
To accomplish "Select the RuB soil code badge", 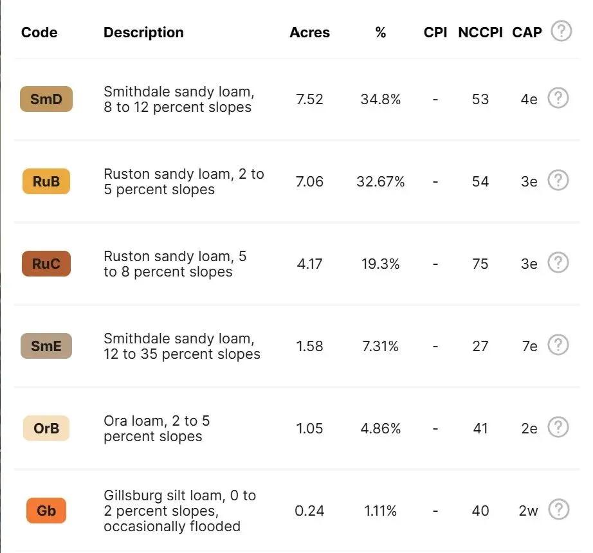I will [x=46, y=181].
